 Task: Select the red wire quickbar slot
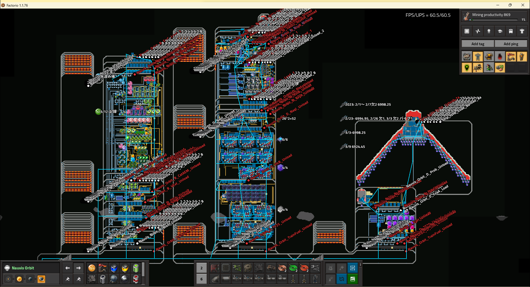(304, 268)
